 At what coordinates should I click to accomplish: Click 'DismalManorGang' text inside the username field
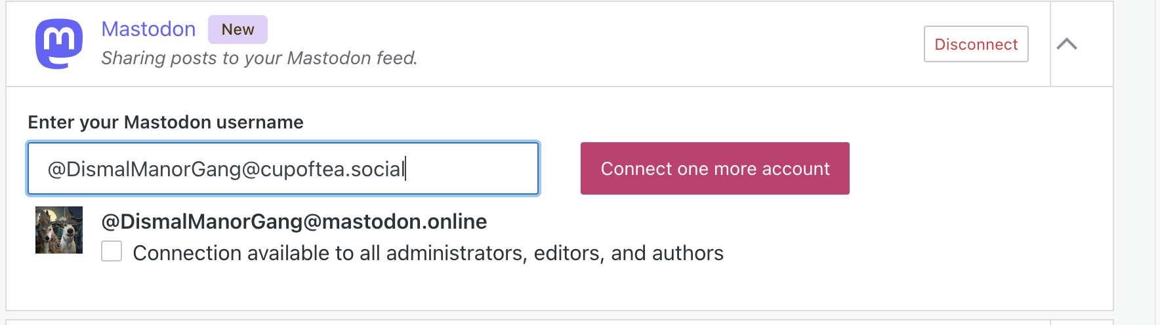point(154,170)
